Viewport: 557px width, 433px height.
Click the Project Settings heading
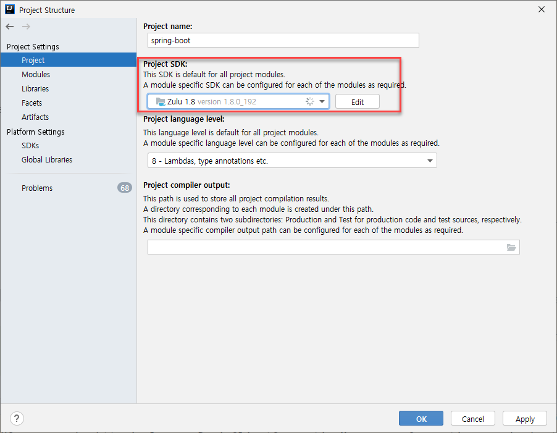point(33,46)
